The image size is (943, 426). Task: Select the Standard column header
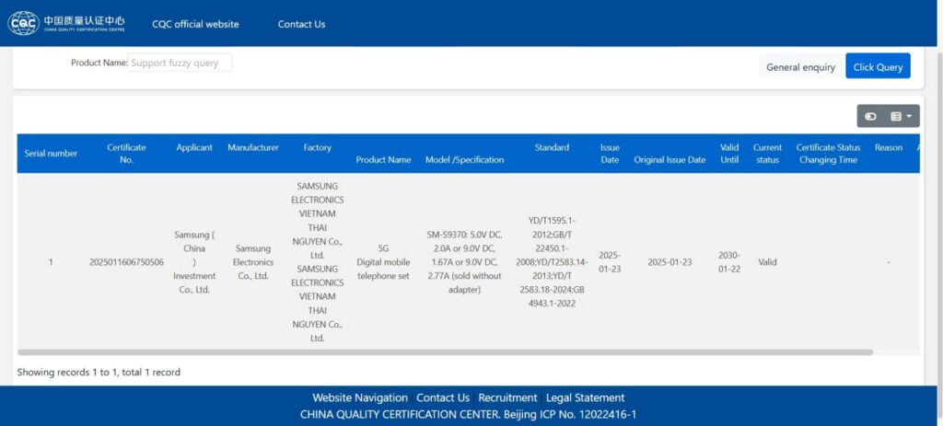tap(552, 147)
